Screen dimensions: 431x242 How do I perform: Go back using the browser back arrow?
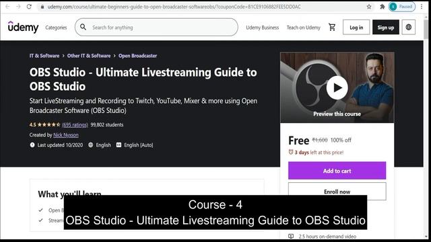[7, 7]
